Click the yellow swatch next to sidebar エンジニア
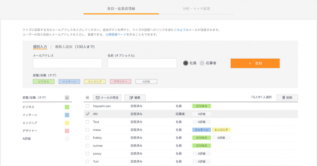 67,123
